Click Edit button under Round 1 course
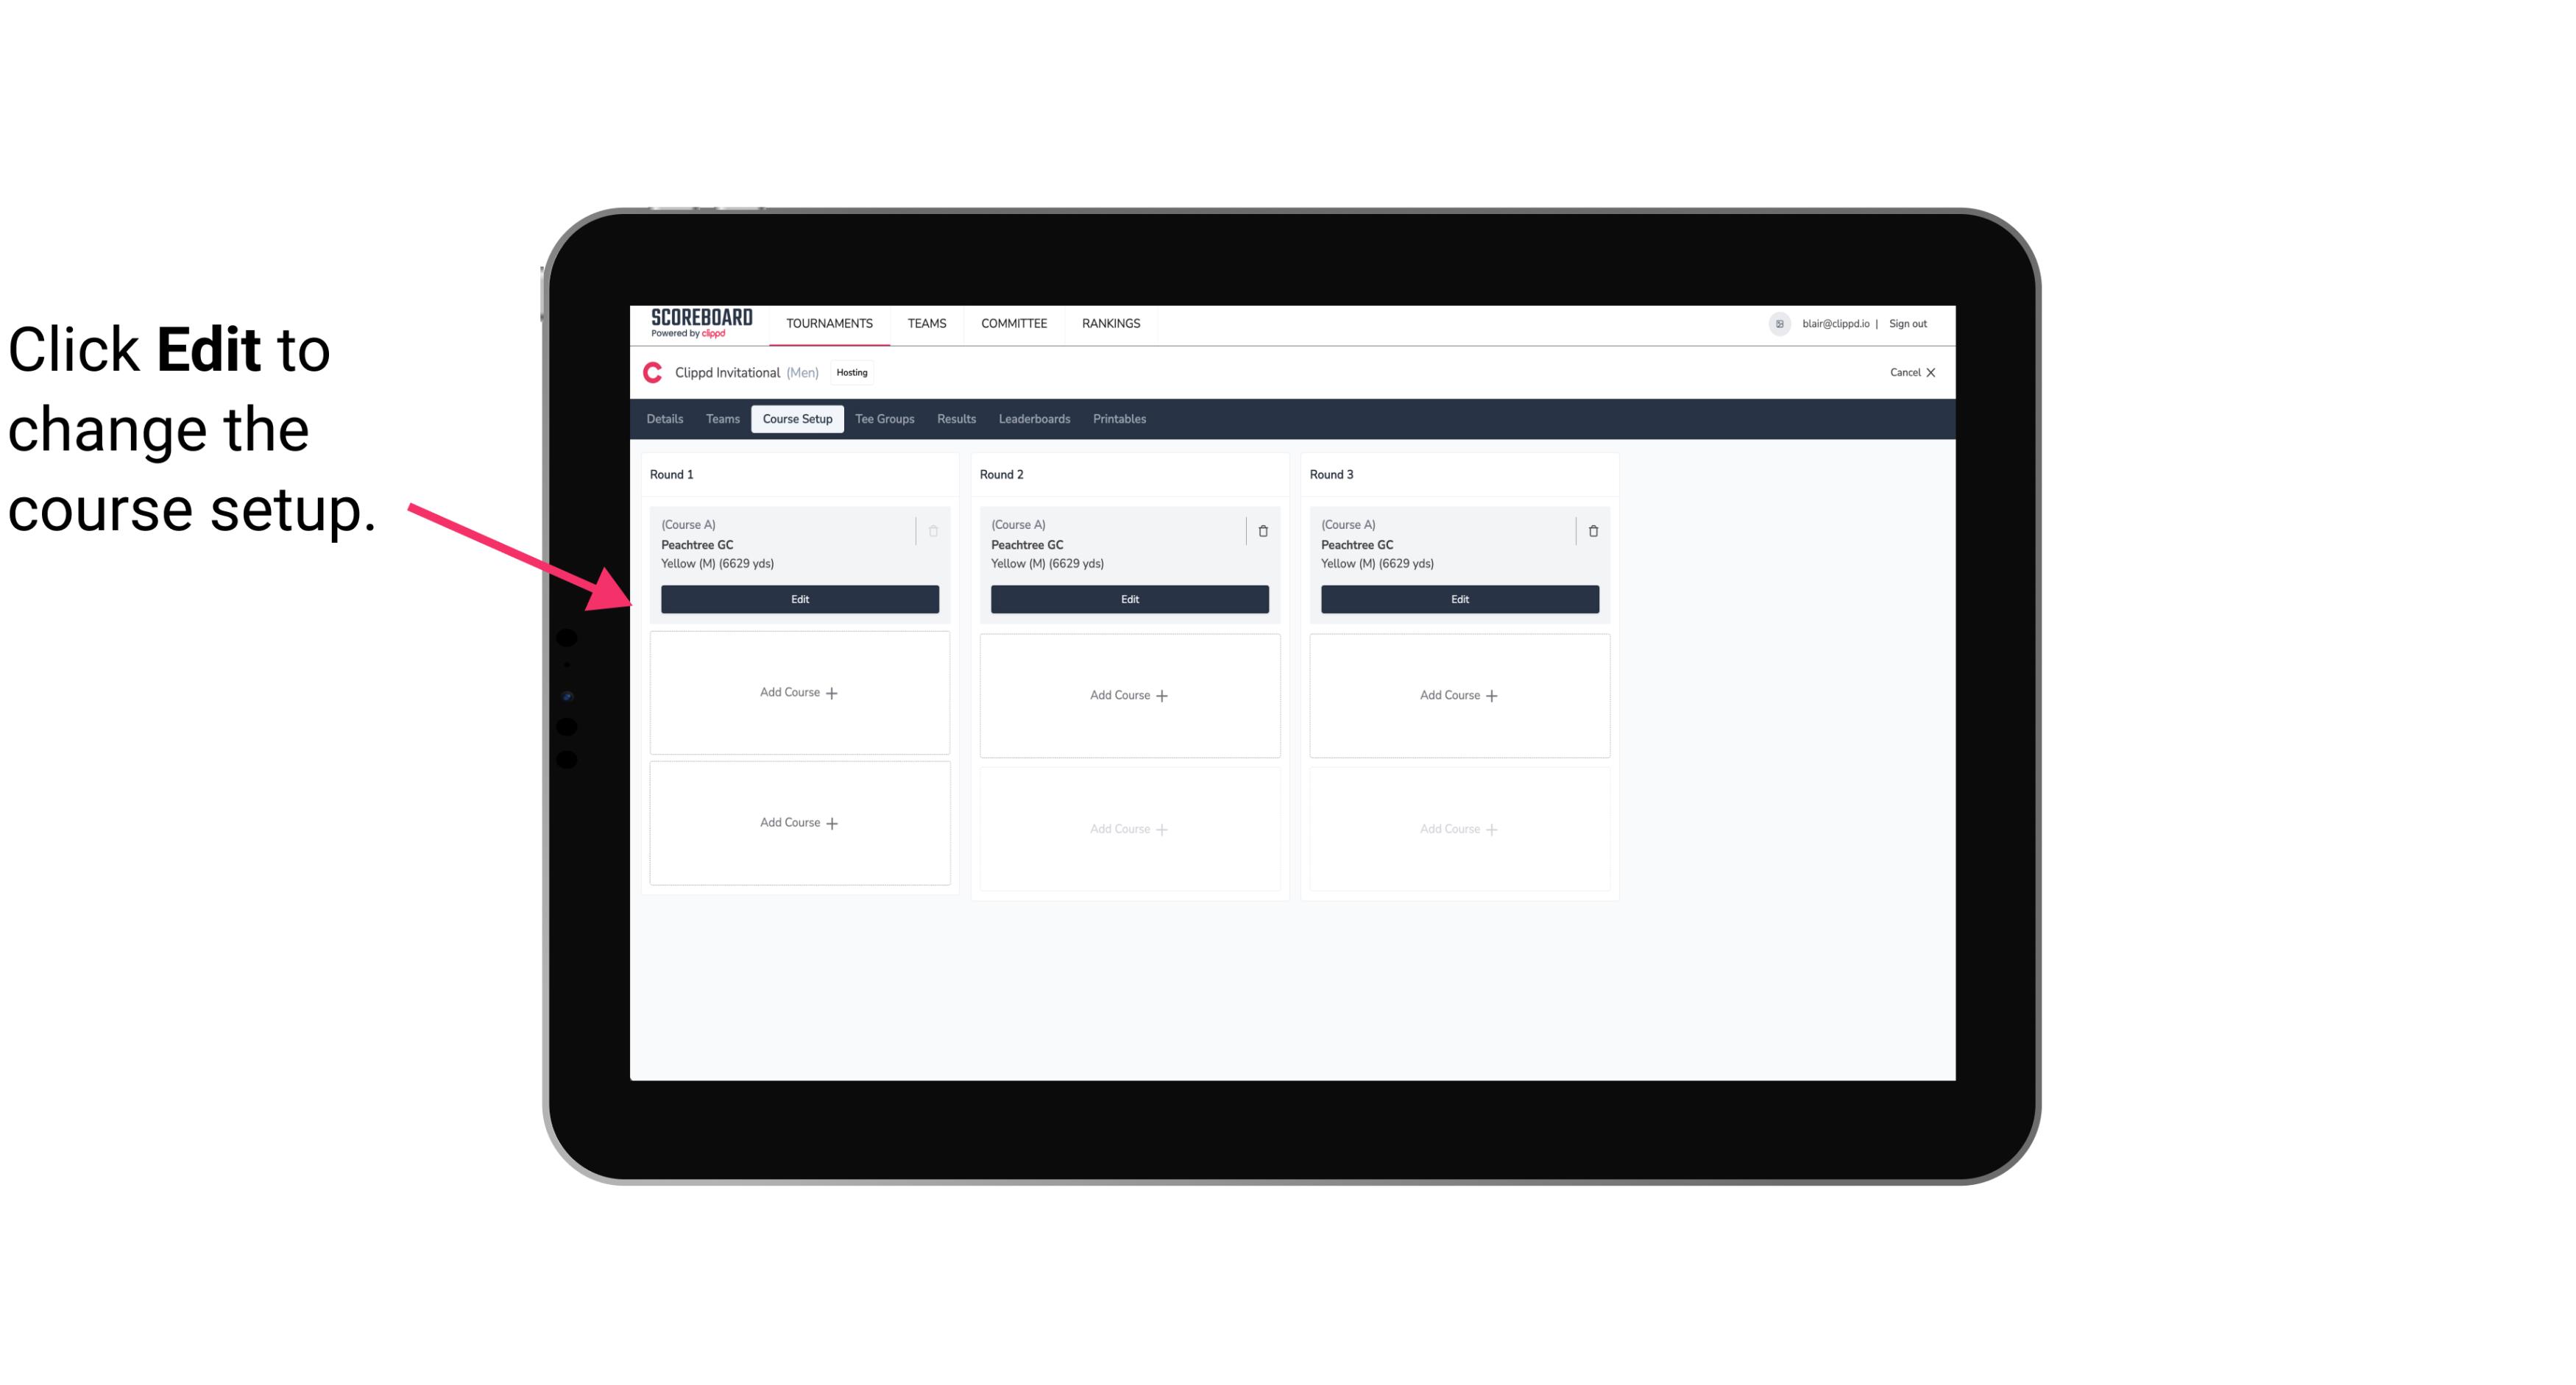The height and width of the screenshot is (1385, 2576). 799,597
